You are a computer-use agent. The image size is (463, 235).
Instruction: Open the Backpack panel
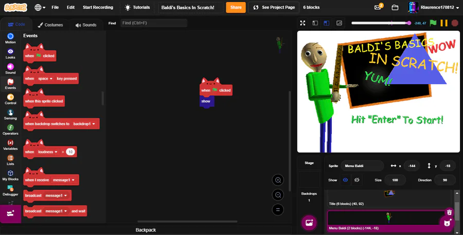[x=146, y=230]
